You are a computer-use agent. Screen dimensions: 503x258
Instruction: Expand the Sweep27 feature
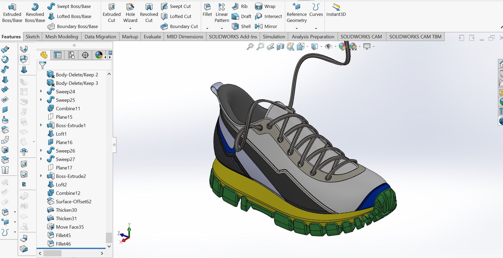tap(41, 159)
